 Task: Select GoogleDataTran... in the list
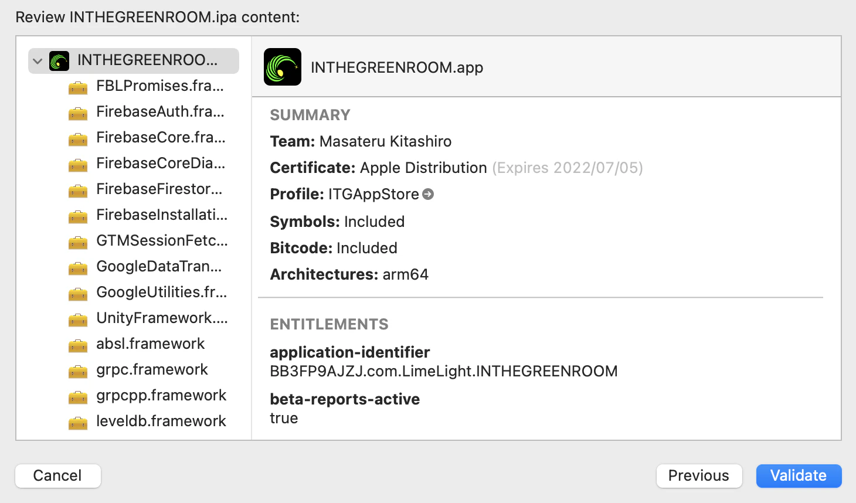point(159,266)
